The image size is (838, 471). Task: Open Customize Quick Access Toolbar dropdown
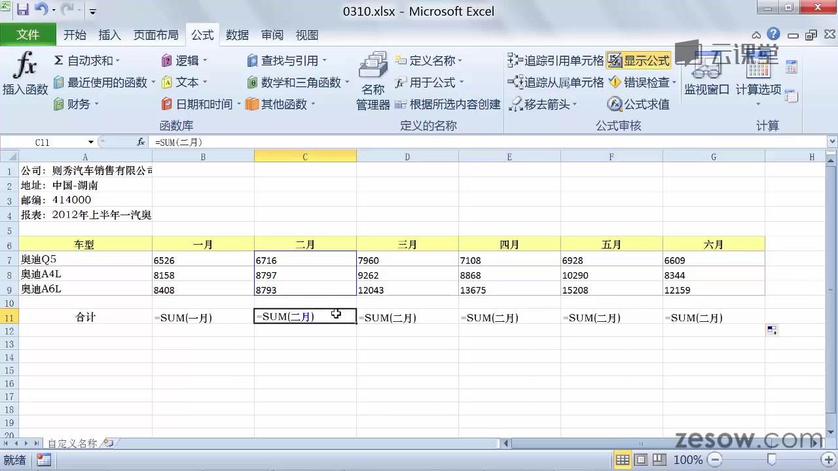coord(92,11)
